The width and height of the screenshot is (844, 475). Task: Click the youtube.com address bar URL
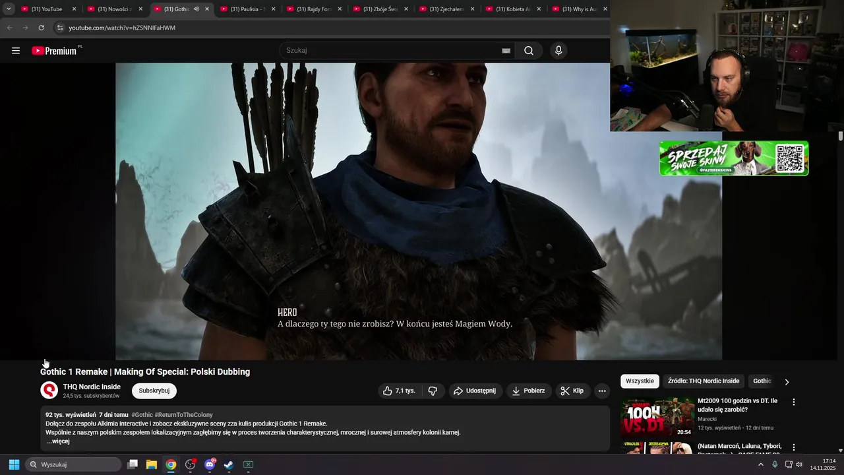click(122, 28)
